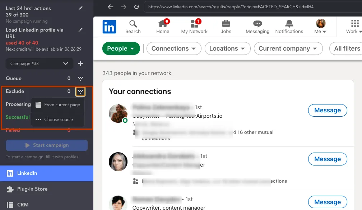Image resolution: width=362 pixels, height=210 pixels.
Task: Edit the Last 24 hrs' actions limit pencil
Action: [80, 8]
